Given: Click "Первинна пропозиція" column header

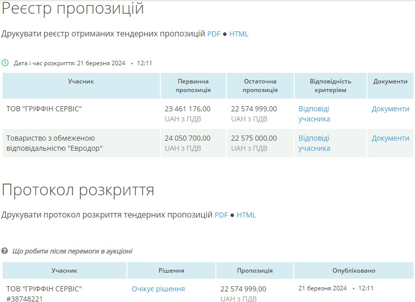Looking at the screenshot, I should [193, 85].
